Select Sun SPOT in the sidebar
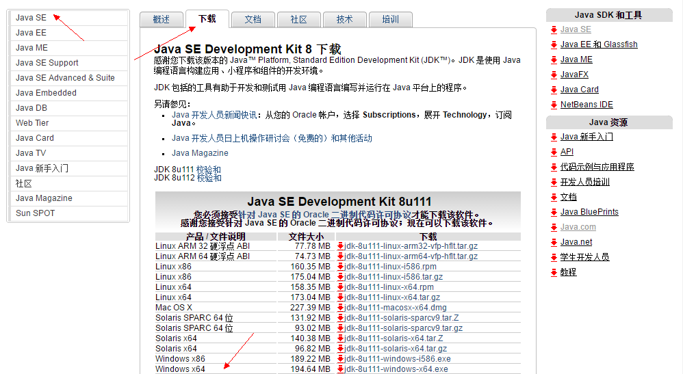 pos(69,213)
